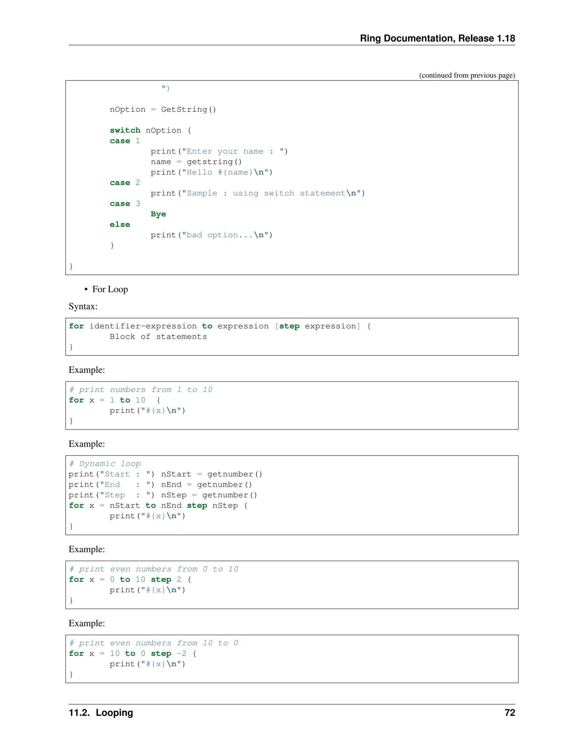584x756 pixels.
Task: Click '(continued from previous page)' note
Action: (x=467, y=76)
